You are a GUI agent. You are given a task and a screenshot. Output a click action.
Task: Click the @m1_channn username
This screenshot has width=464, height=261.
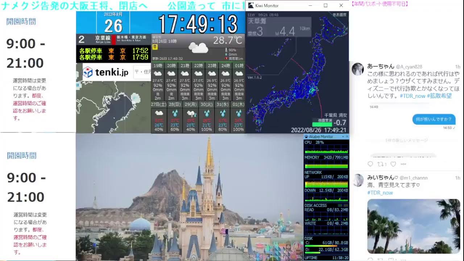[x=414, y=178]
